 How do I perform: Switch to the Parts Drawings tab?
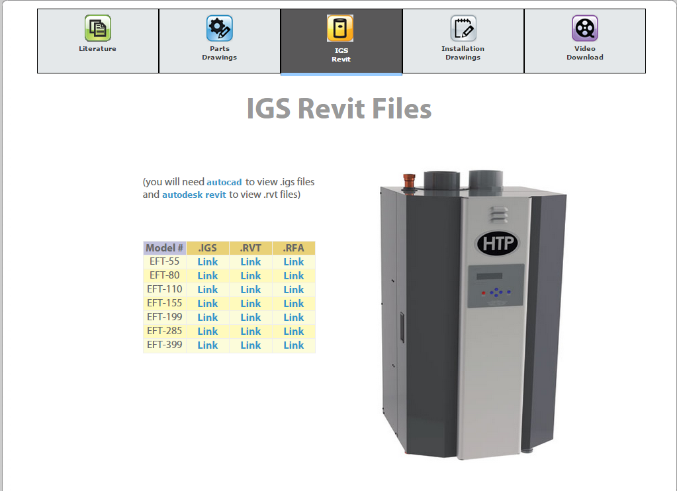tap(219, 41)
